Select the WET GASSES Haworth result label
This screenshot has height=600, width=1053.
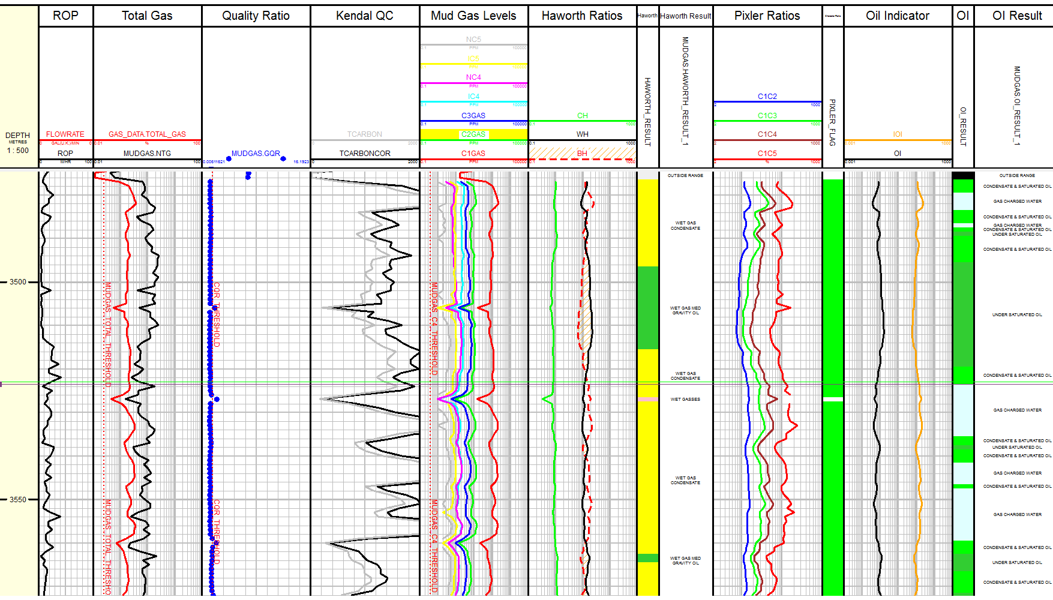coord(685,399)
